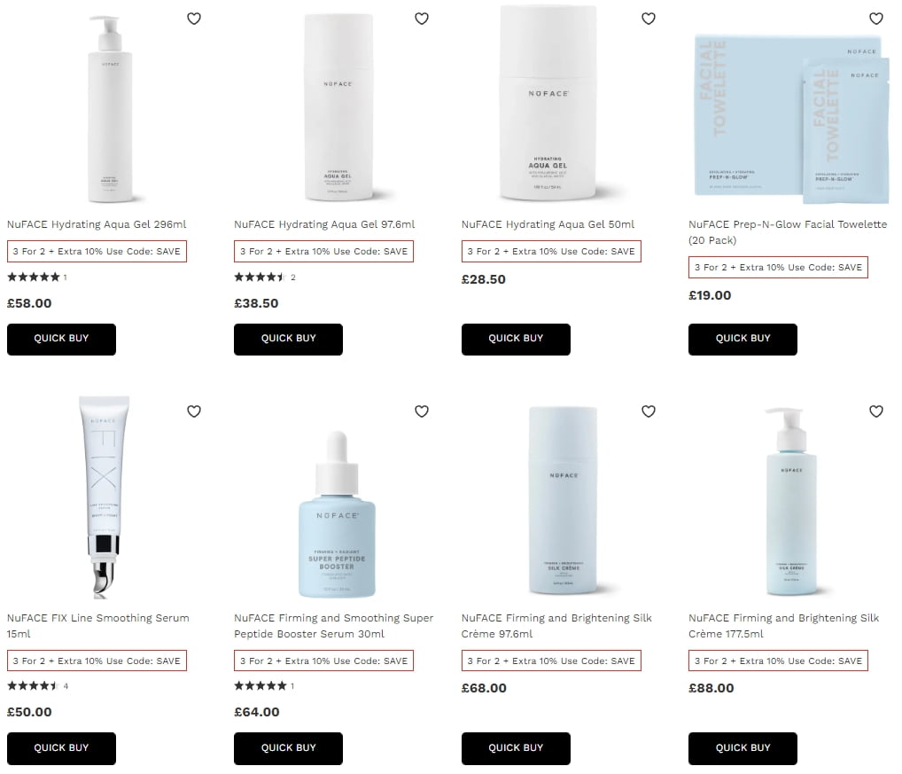View the FIX Line Smoothing Serum tube image

click(105, 497)
